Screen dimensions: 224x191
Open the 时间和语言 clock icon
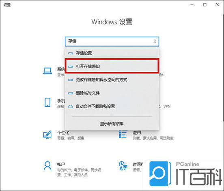pos(123,166)
